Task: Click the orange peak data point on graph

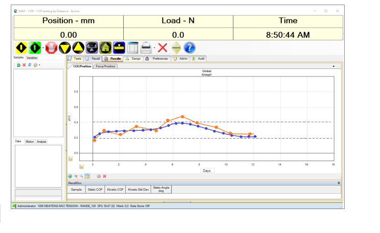Action: click(x=183, y=117)
